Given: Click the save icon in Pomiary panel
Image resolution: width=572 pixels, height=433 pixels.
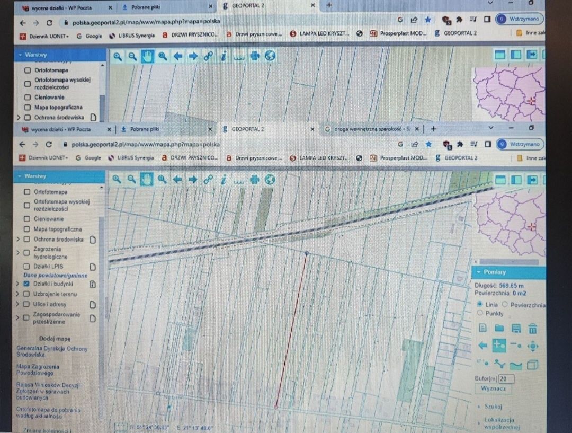Looking at the screenshot, I should (x=516, y=328).
